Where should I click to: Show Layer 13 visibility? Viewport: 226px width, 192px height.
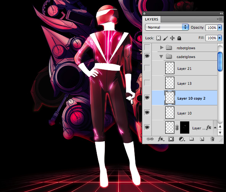click(x=147, y=83)
